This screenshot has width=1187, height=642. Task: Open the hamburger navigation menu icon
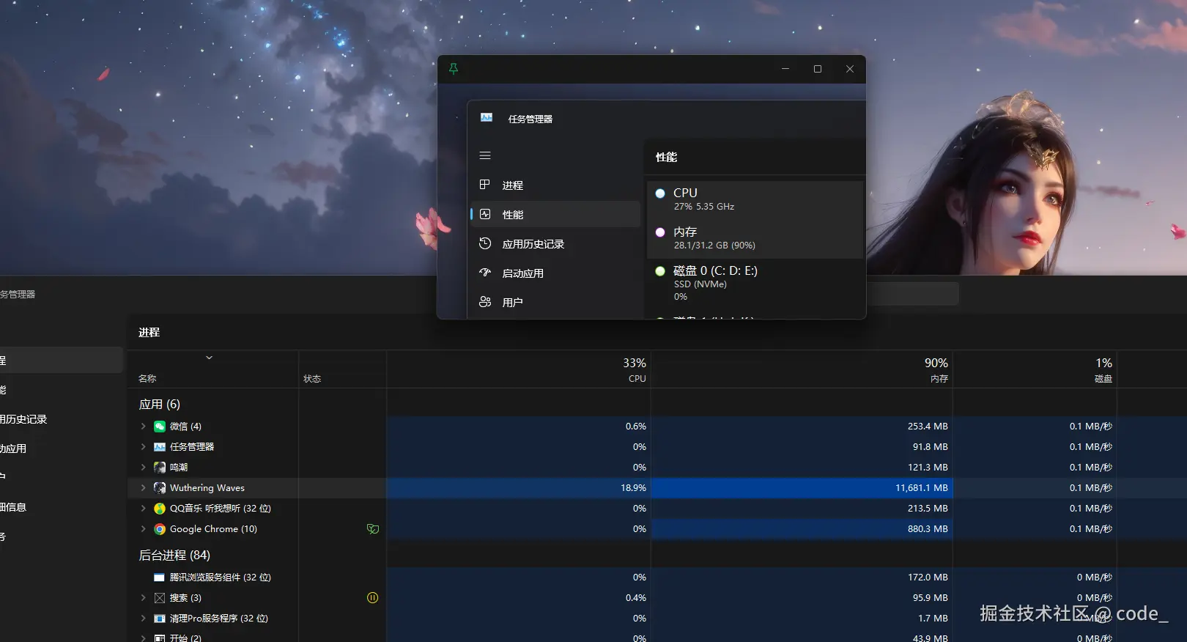[485, 155]
